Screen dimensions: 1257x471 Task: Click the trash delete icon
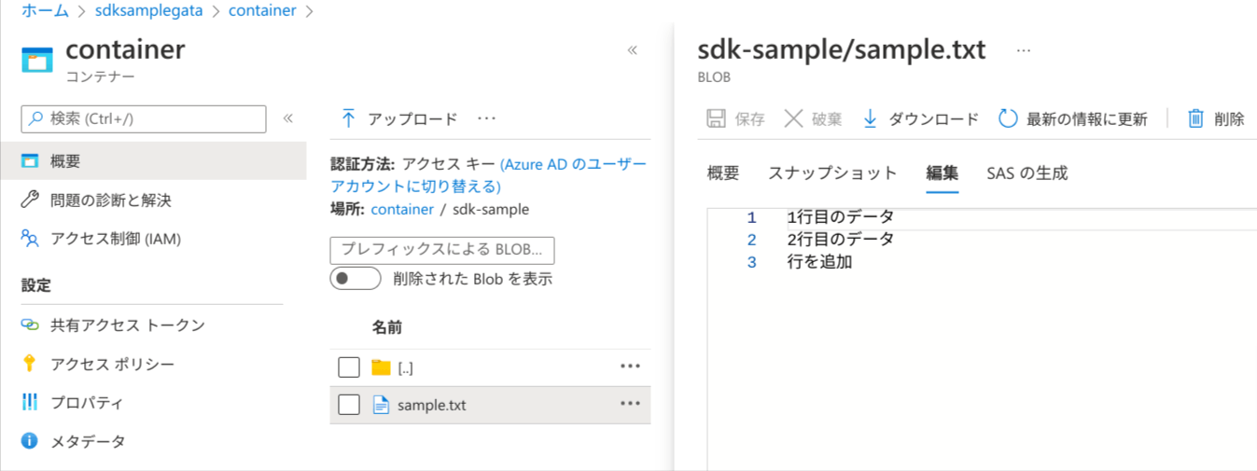point(1195,118)
